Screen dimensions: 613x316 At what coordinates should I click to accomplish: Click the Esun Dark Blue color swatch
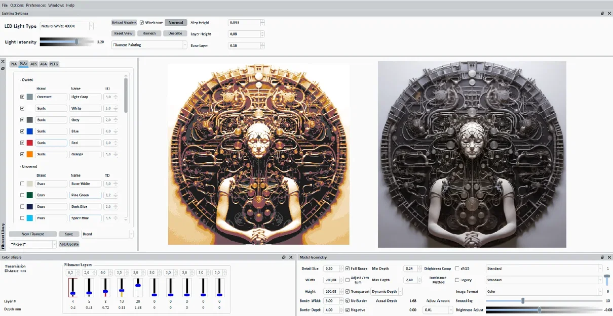30,207
